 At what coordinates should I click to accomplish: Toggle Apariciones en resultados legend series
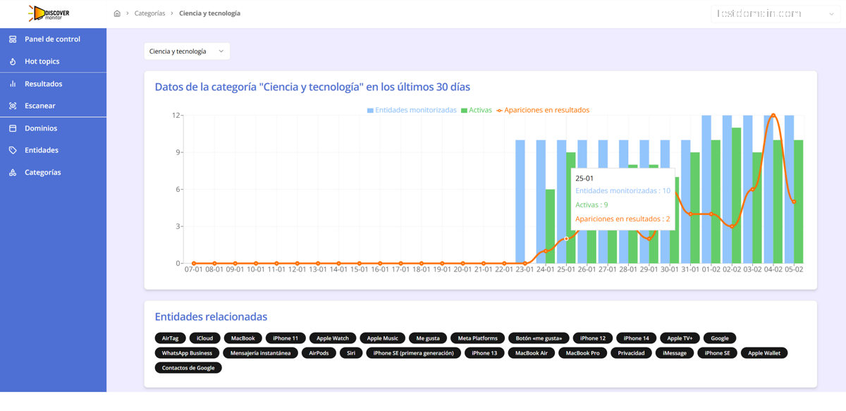click(x=543, y=110)
